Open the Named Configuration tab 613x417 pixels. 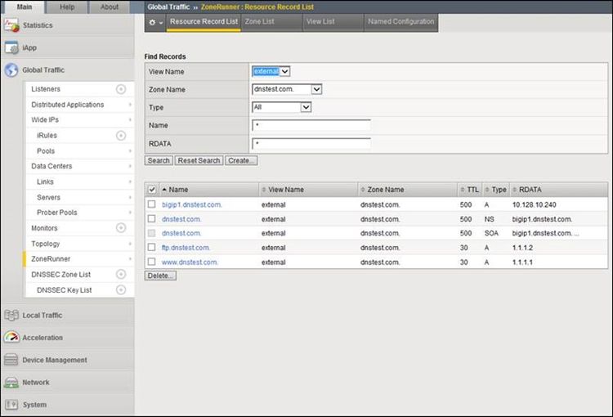(x=400, y=22)
